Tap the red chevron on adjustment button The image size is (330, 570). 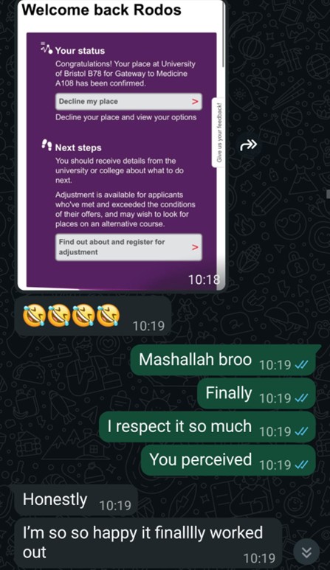195,247
